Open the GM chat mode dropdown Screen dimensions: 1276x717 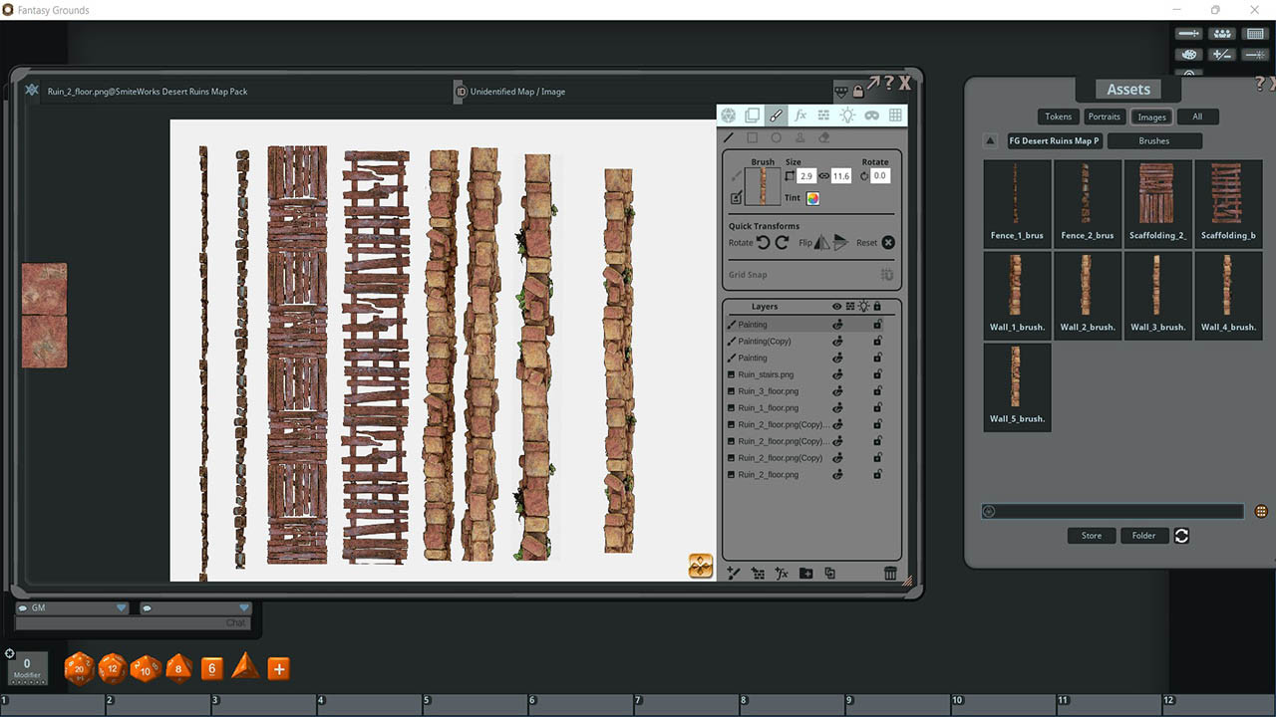[120, 606]
